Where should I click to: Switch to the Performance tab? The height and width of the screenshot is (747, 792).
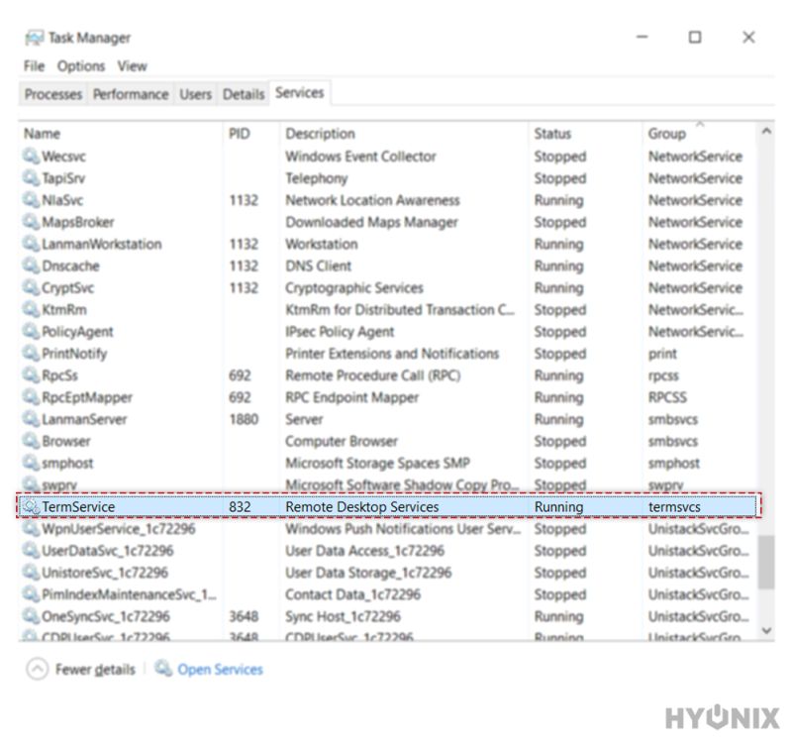point(130,93)
